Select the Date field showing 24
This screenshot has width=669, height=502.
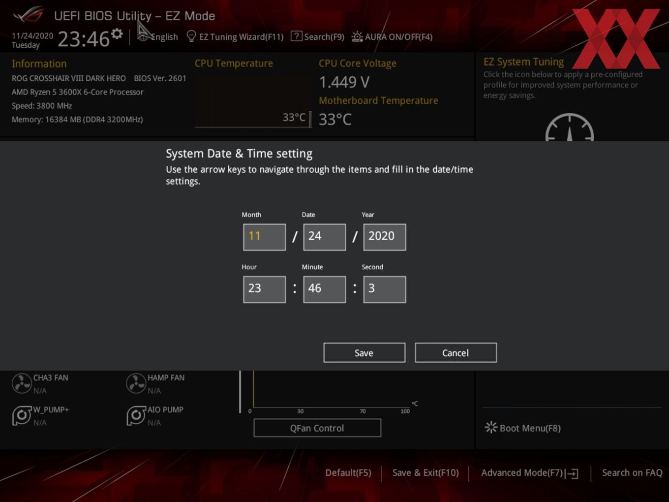[324, 237]
